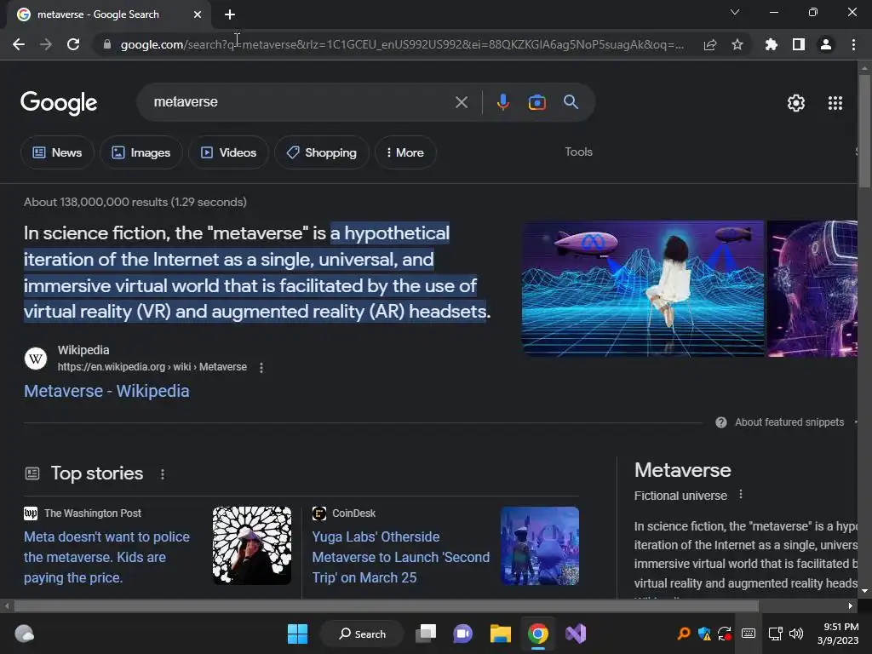The image size is (872, 654).
Task: Open Chrome side panel
Action: (799, 44)
